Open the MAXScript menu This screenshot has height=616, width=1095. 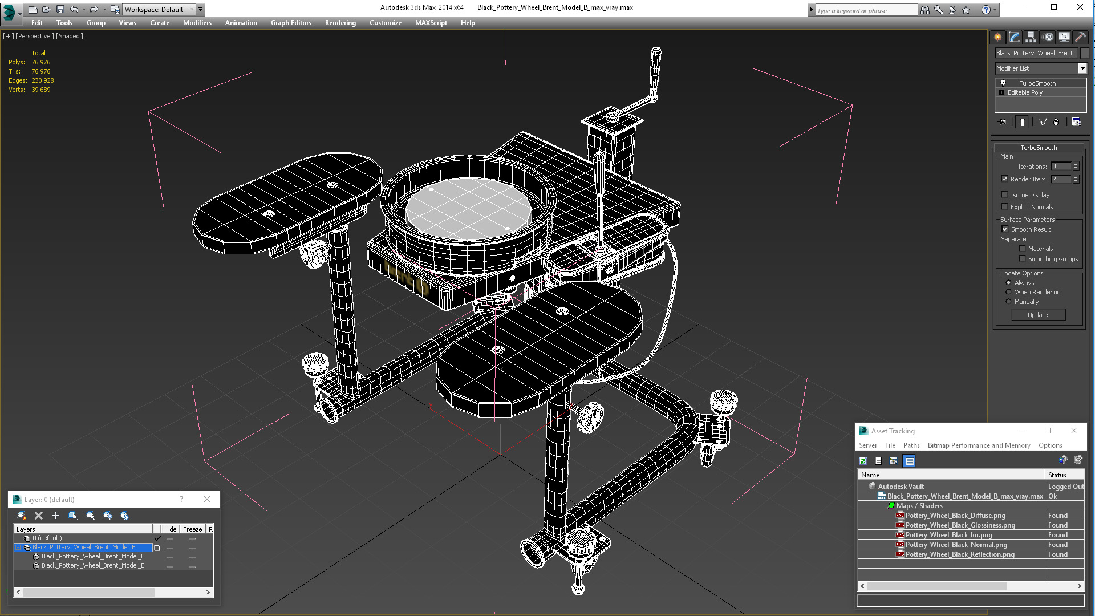pos(431,23)
